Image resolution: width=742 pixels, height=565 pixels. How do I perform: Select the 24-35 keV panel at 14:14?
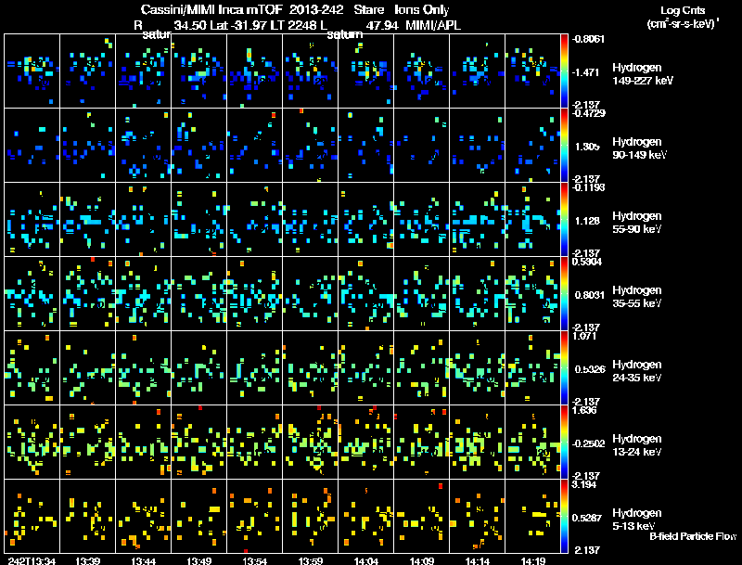[477, 368]
